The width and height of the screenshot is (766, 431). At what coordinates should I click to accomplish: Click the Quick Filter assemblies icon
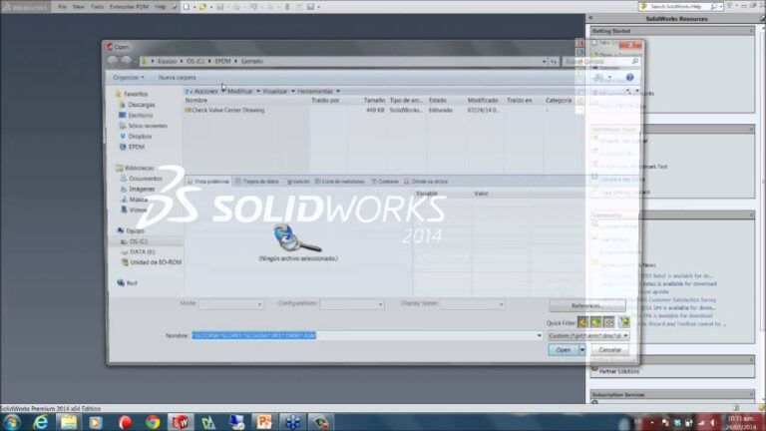(x=595, y=322)
